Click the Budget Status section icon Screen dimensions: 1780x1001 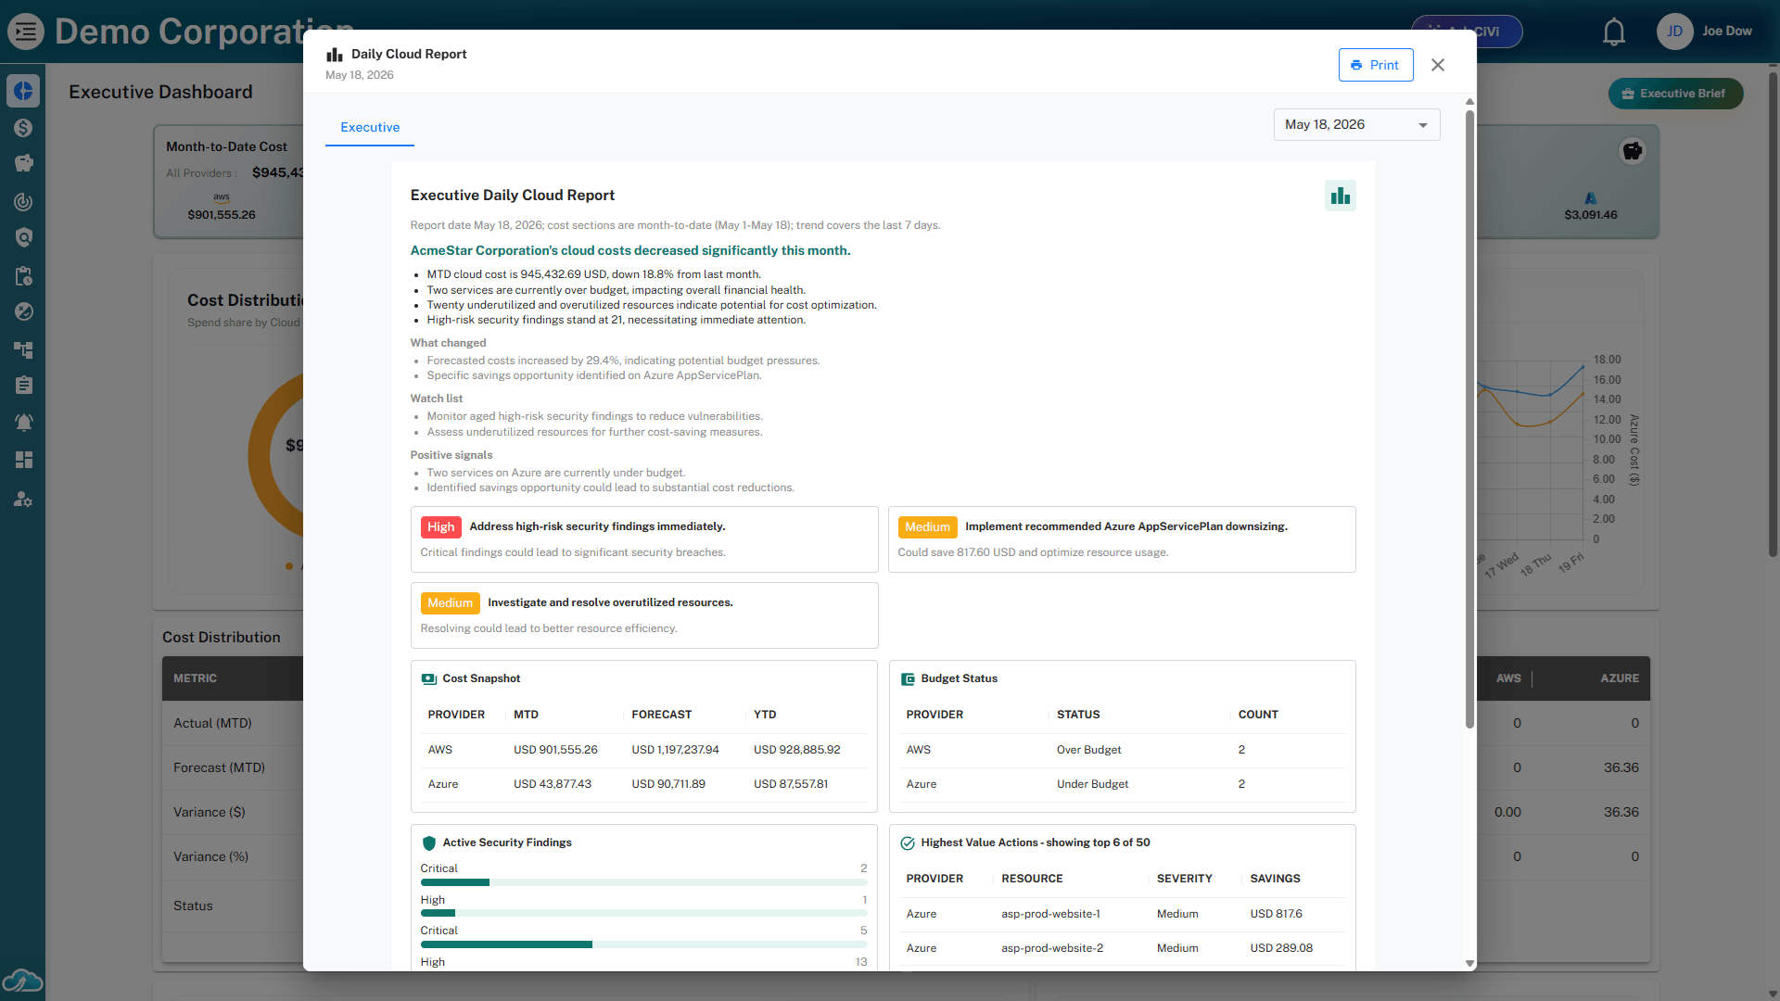coord(908,679)
